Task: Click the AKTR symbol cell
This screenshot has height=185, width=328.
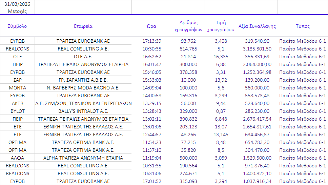Action: pos(17,103)
